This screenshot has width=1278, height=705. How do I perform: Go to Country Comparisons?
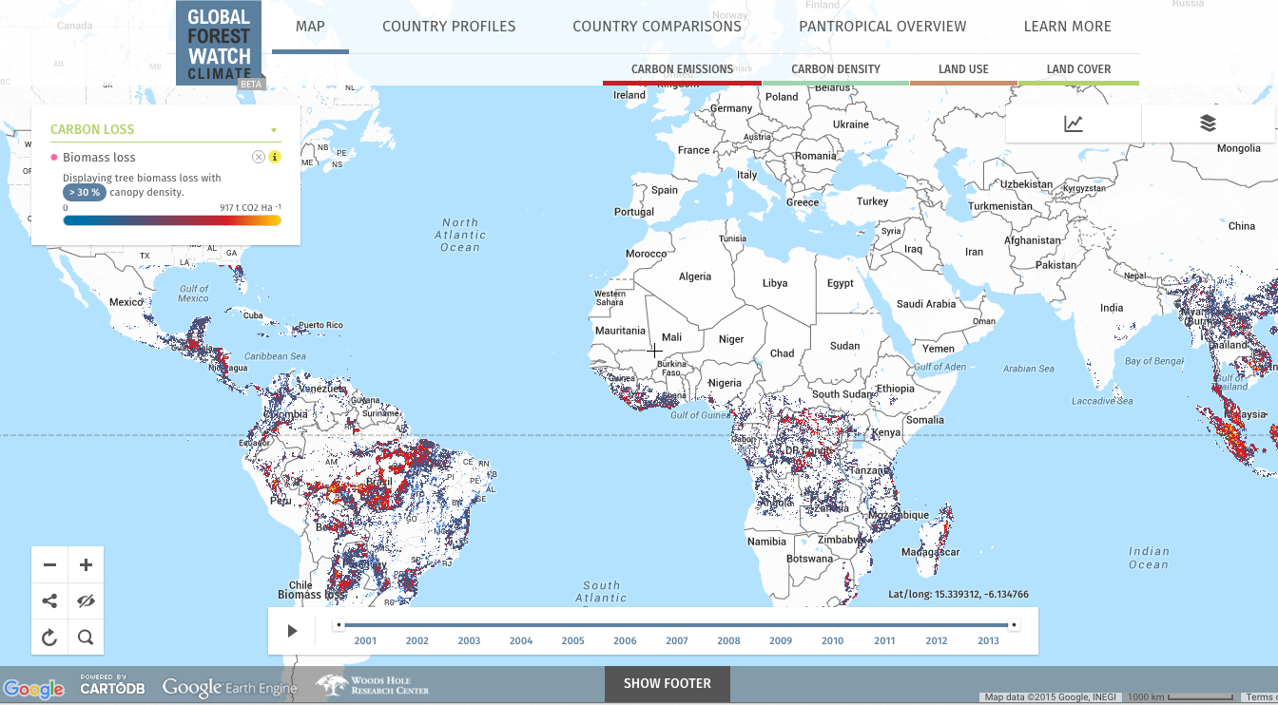(x=657, y=27)
